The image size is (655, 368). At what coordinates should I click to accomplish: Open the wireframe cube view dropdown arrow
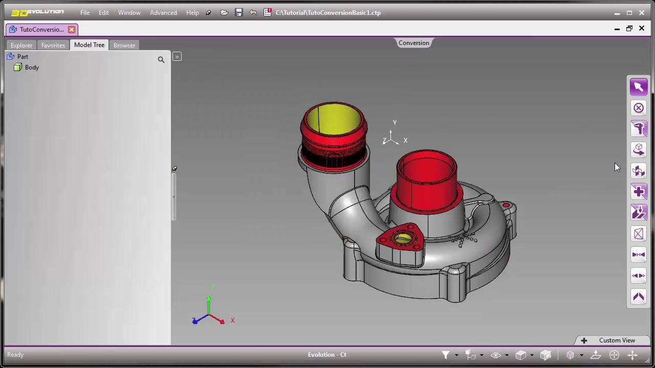tap(581, 355)
